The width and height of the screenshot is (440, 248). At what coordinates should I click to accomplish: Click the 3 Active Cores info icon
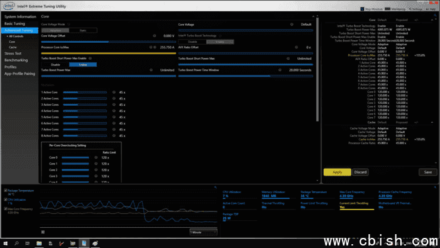(114, 104)
